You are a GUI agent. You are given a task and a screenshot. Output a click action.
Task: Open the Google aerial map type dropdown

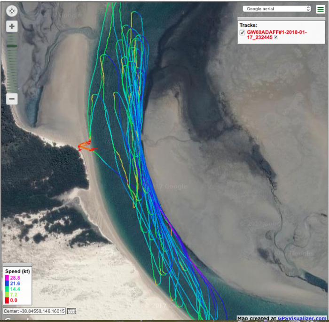276,8
